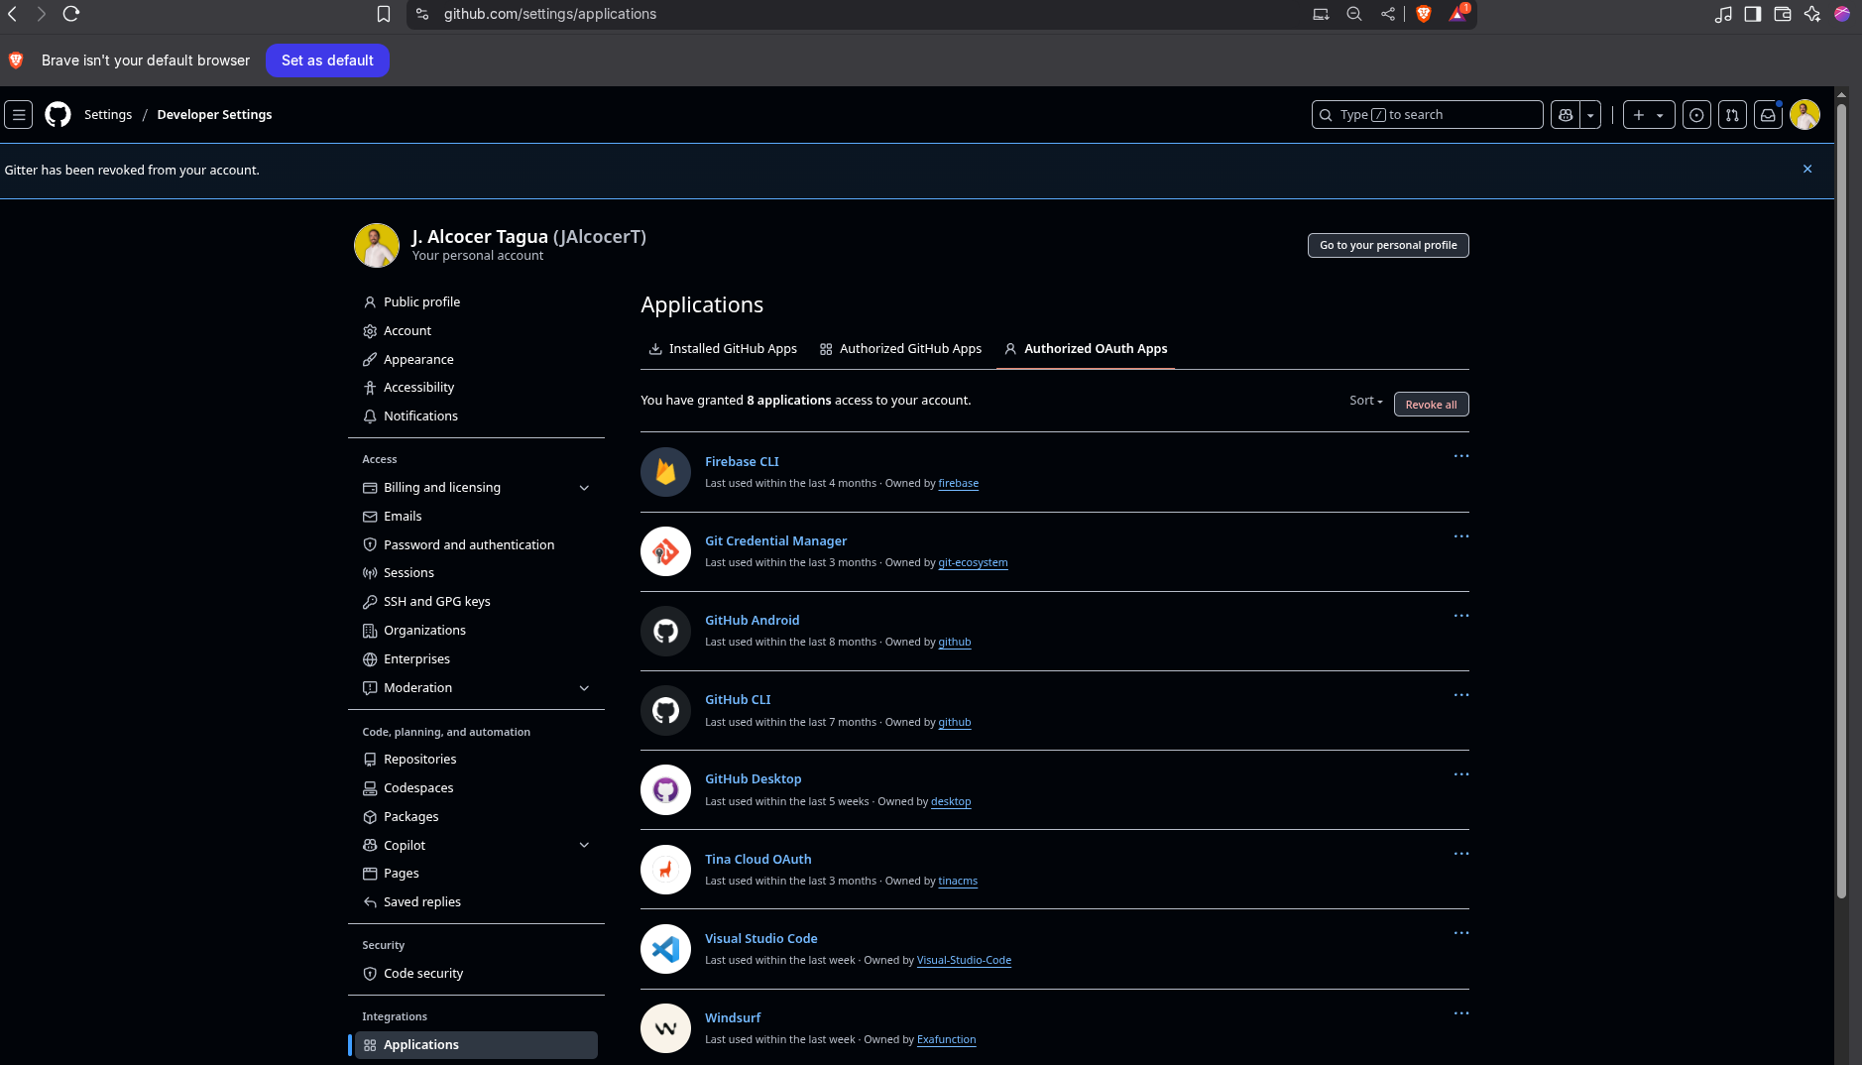Click Go to your personal profile

click(1388, 245)
